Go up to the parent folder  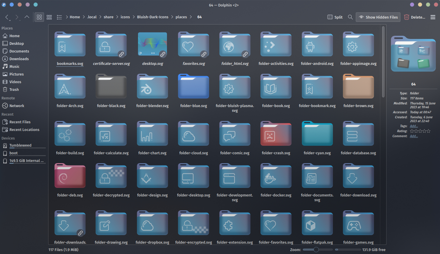pos(27,17)
